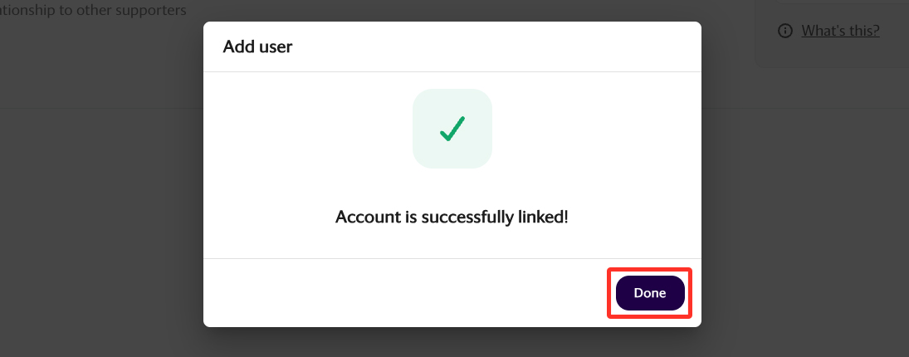Screen dimensions: 909x357
Task: Click the green tick in the dialog
Action: (452, 129)
